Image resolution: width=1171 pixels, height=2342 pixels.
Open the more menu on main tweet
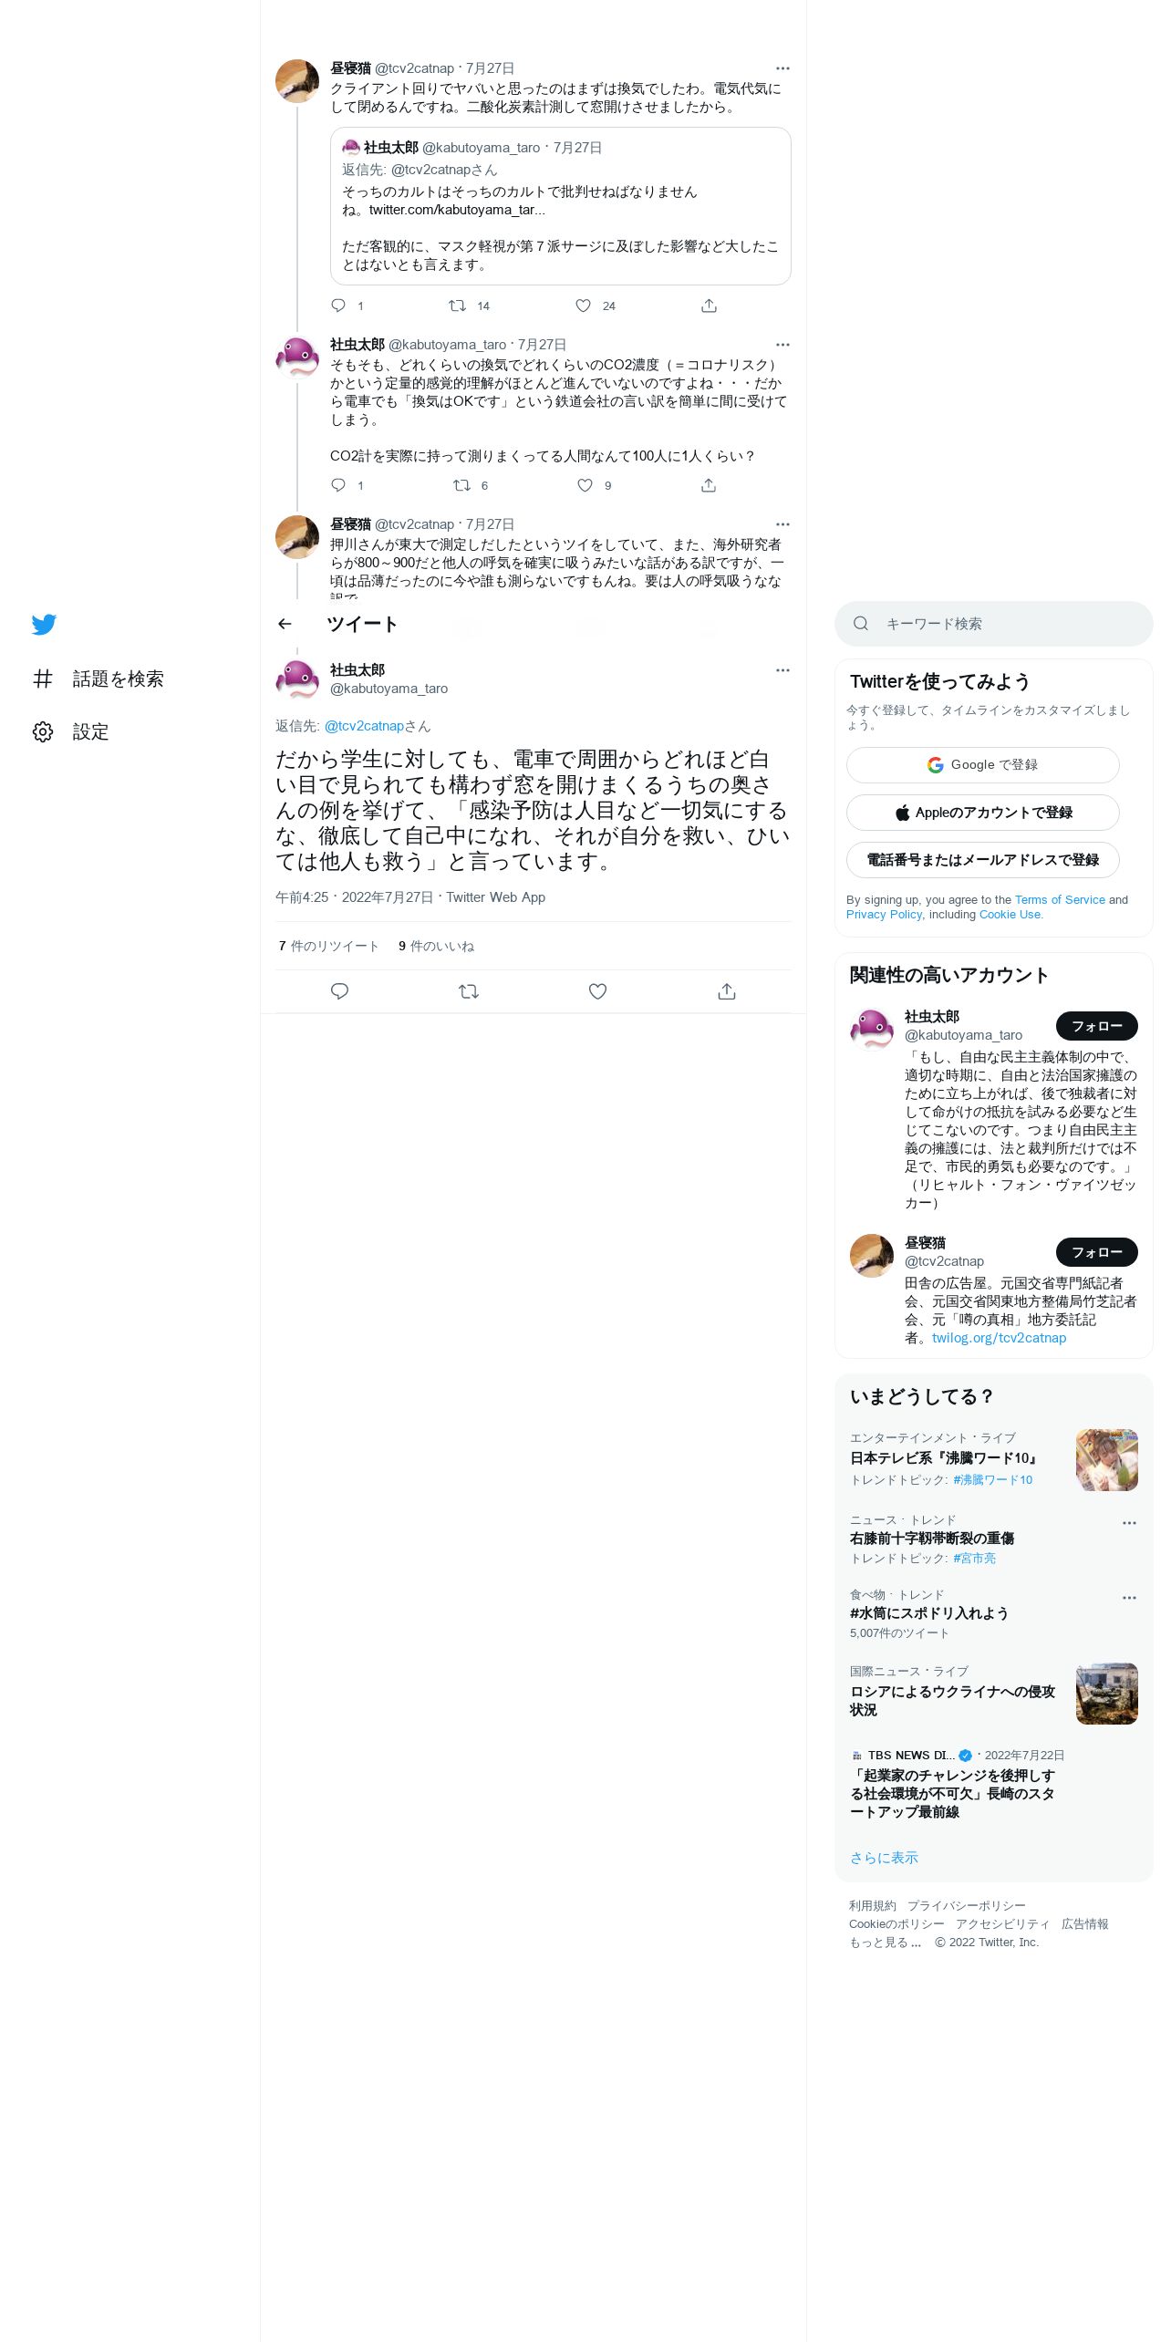point(782,670)
